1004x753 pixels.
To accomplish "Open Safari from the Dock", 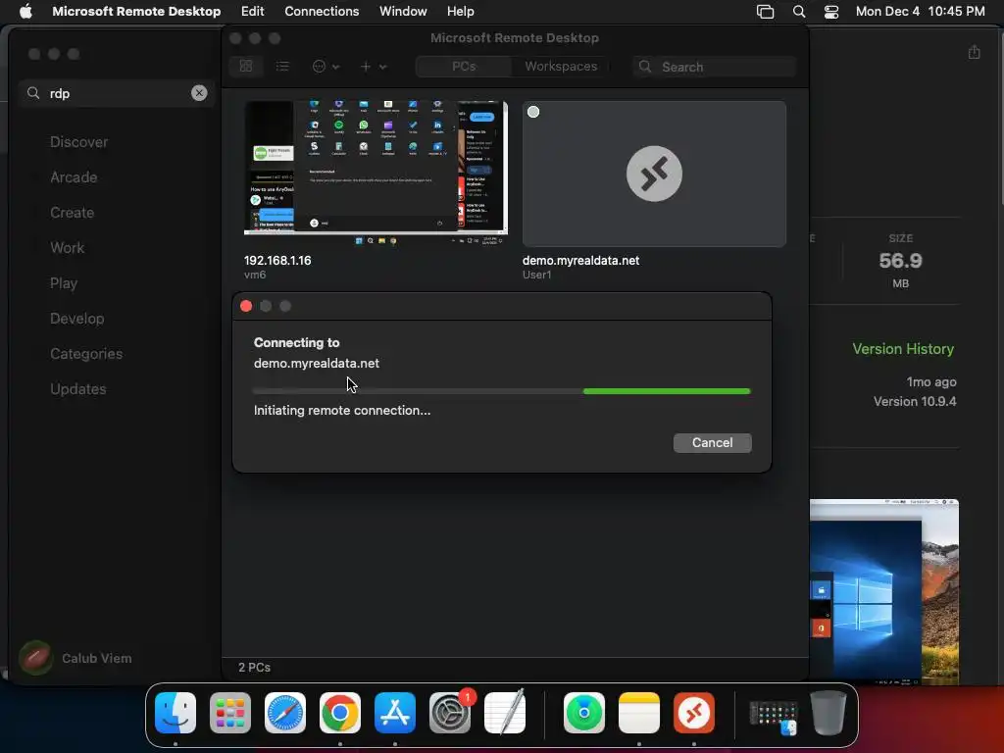I will tap(285, 713).
